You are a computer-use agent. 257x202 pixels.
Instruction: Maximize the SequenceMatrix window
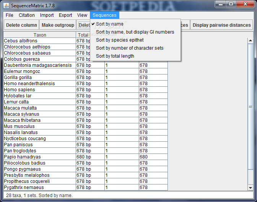point(231,4)
